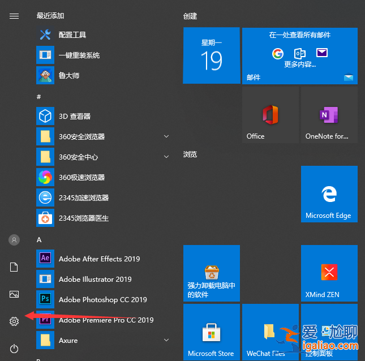
Task: Open the 邮件 mail tile
Action: coord(300,56)
